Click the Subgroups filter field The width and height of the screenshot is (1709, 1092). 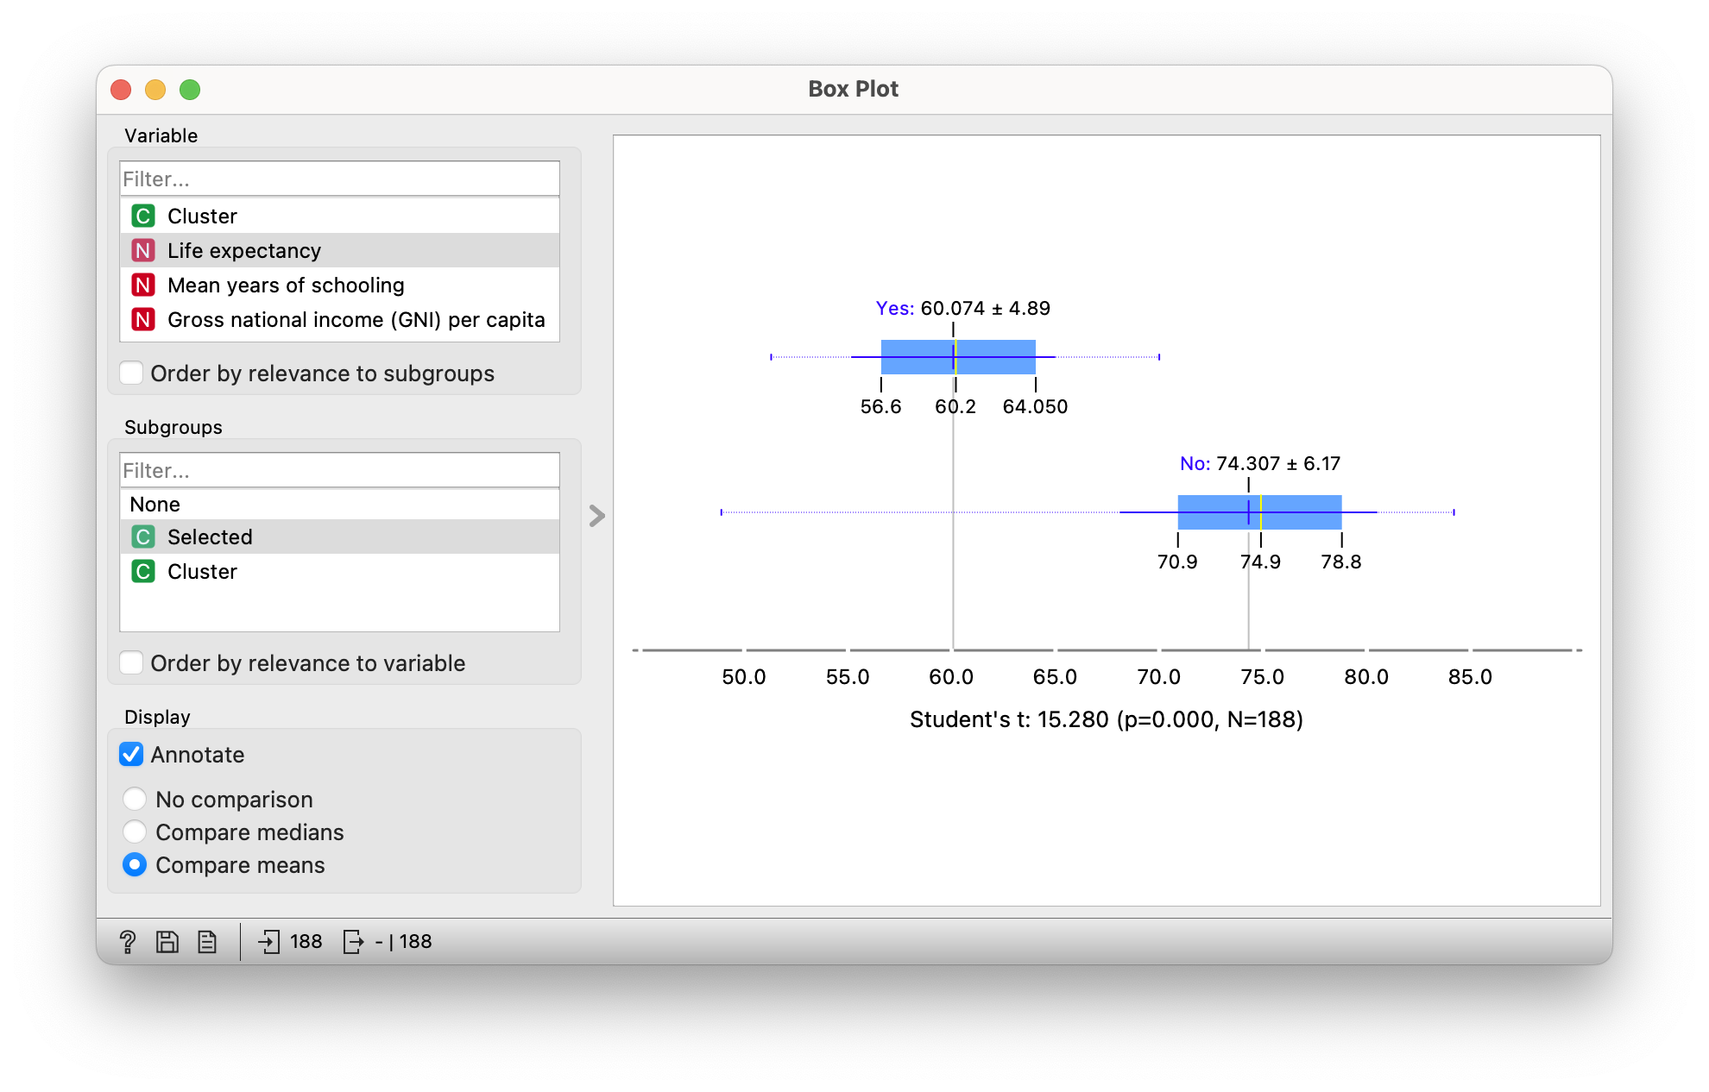pos(339,470)
